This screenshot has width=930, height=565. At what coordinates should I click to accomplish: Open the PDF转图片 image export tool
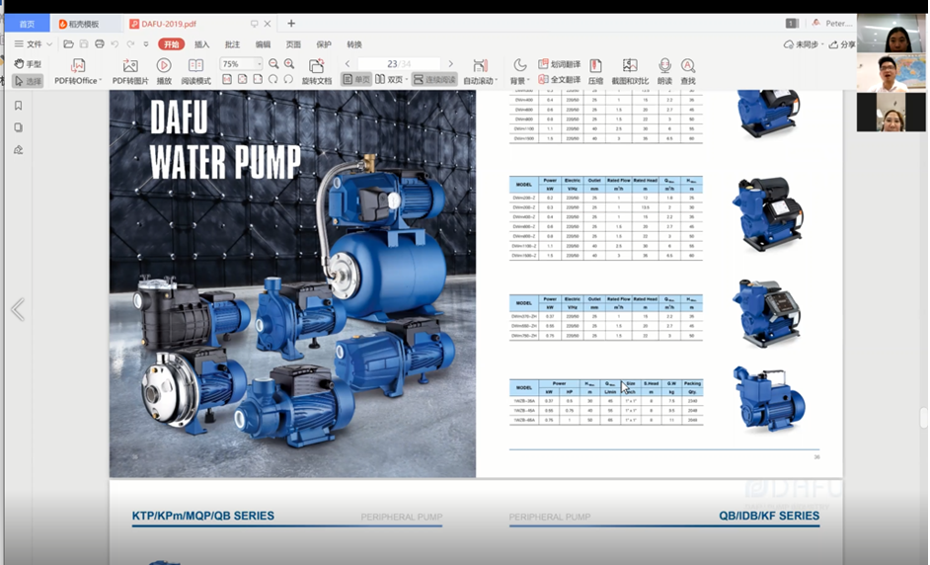(x=130, y=72)
